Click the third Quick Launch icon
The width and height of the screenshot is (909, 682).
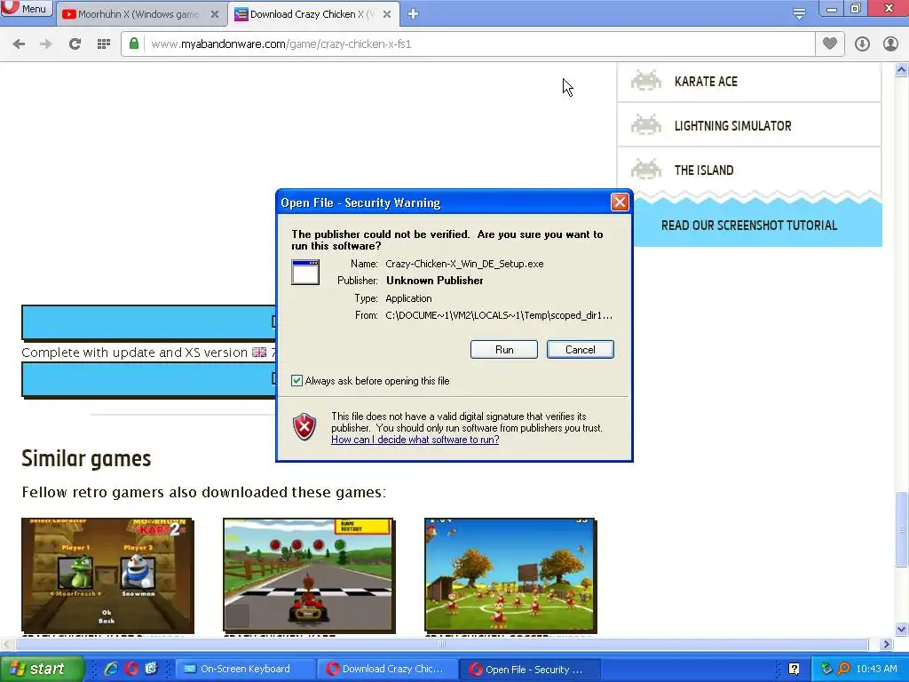click(151, 669)
